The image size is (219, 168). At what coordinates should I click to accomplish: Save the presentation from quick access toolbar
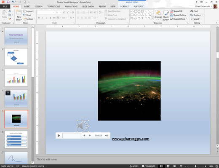8,2
